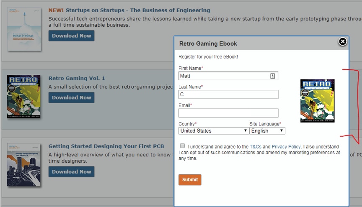Download Getting Started Designing Your First PCB
This screenshot has width=362, height=207.
coord(71,171)
